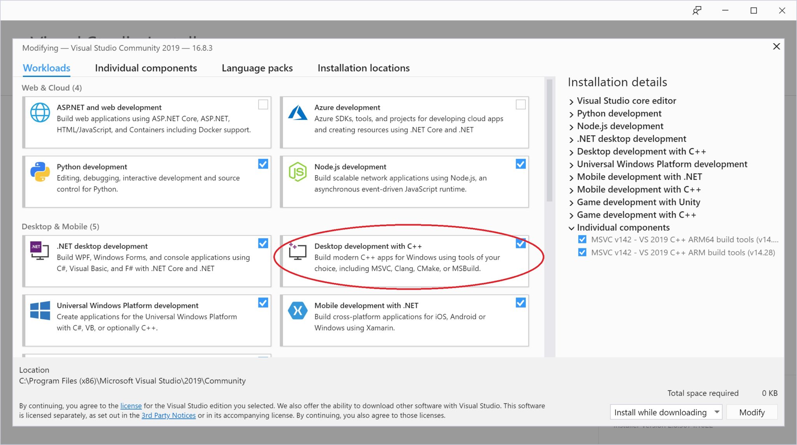Image resolution: width=797 pixels, height=445 pixels.
Task: Click Mobile development with .NET card title
Action: click(366, 306)
